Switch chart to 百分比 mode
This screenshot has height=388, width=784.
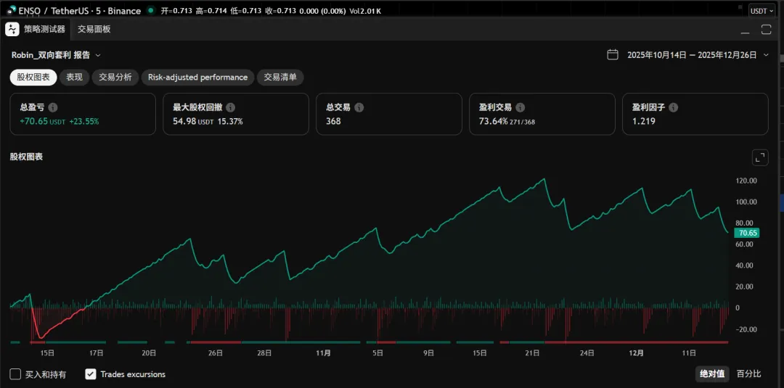click(x=748, y=374)
